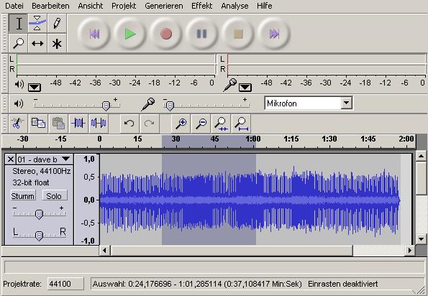The height and width of the screenshot is (296, 428).
Task: Click the track pan L-R slider handle
Action: (39, 236)
